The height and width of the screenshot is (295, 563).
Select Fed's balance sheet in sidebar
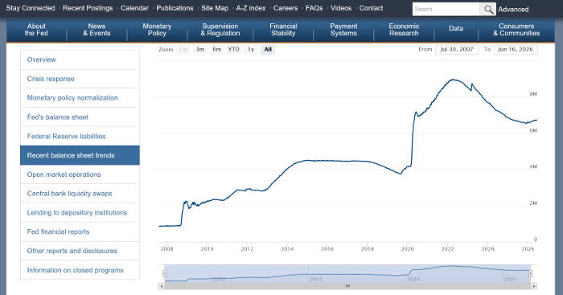pyautogui.click(x=80, y=117)
